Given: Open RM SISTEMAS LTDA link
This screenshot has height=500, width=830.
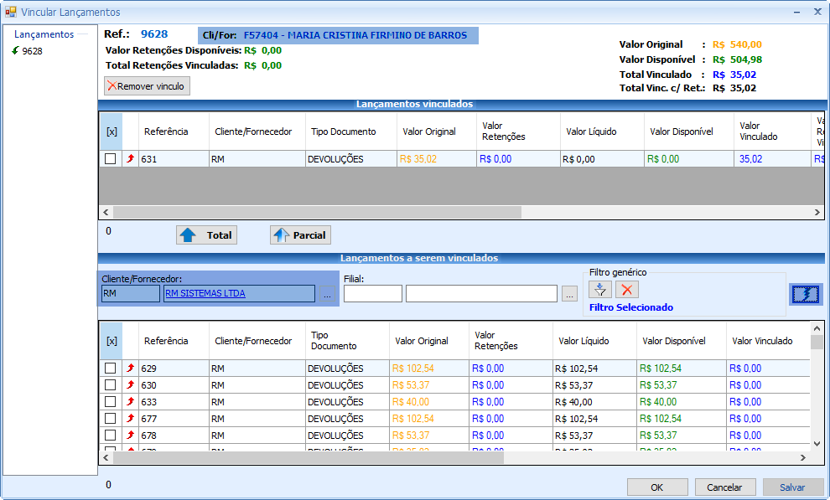Looking at the screenshot, I should point(205,293).
